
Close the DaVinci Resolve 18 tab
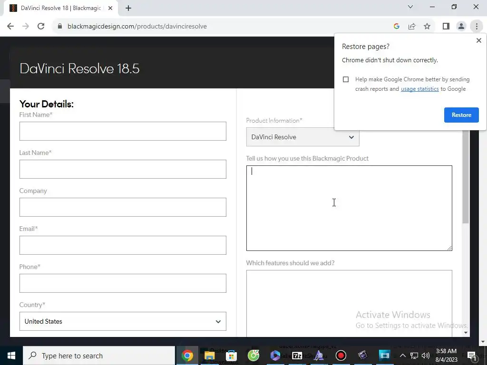110,8
